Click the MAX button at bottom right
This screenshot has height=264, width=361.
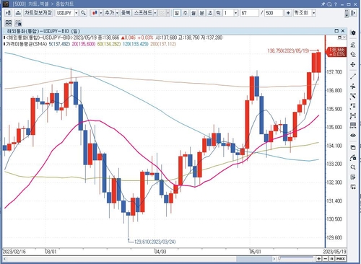[341, 259]
